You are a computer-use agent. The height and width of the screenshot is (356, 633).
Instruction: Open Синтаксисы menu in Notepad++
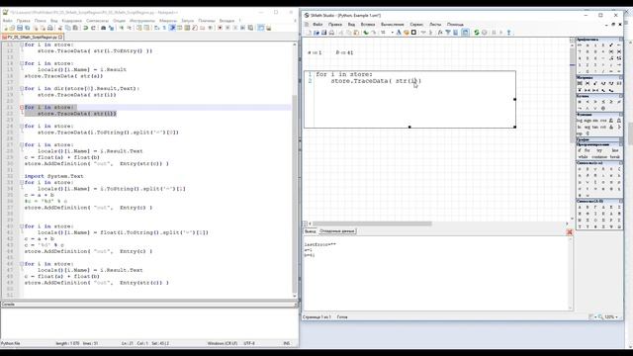tap(97, 21)
